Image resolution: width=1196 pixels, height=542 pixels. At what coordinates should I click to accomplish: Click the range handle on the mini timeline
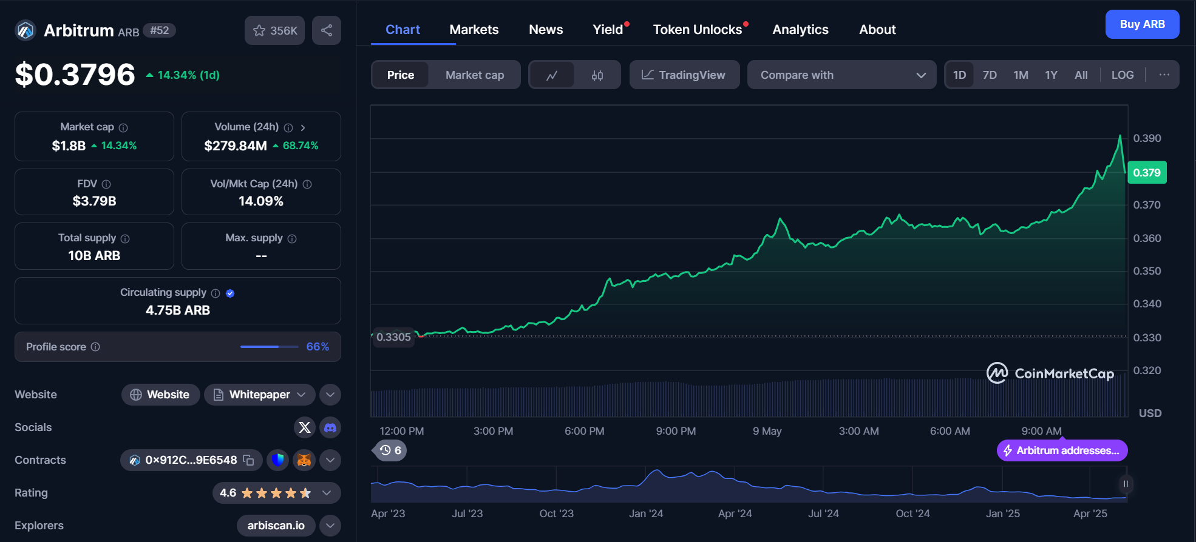pos(1125,484)
